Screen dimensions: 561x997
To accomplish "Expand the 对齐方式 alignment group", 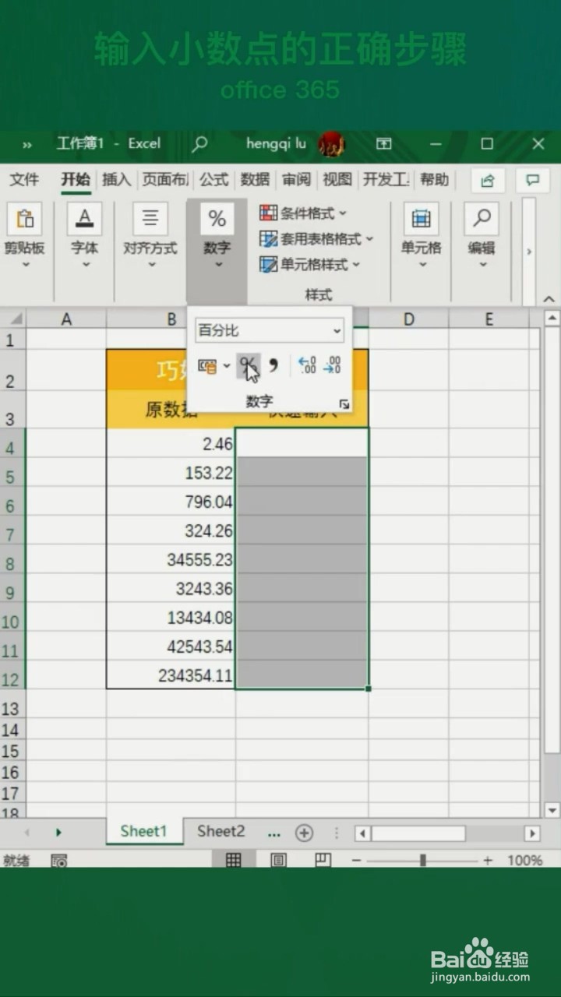I will 150,237.
